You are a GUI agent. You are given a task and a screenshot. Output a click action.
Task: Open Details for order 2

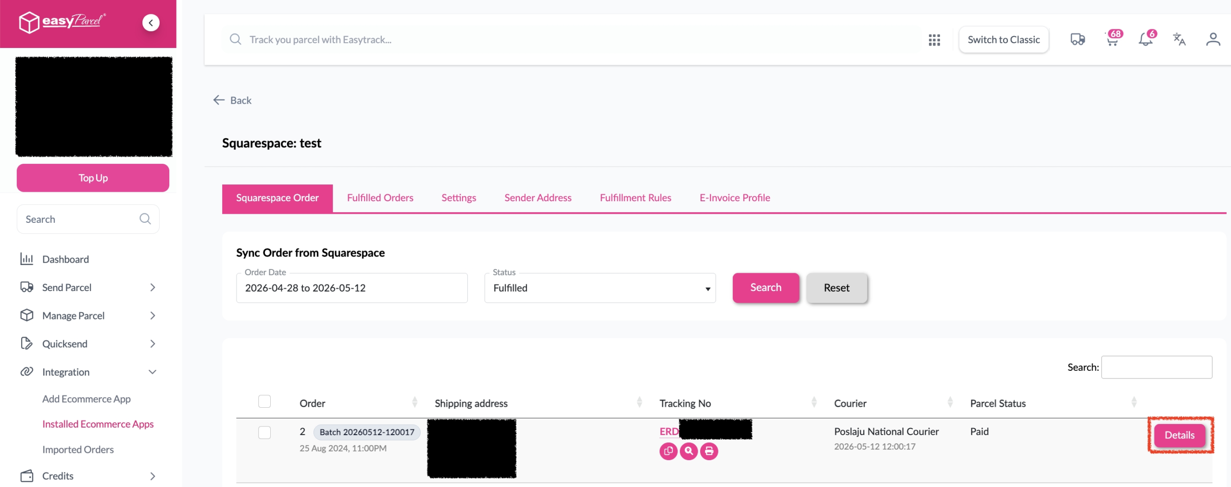[1180, 435]
